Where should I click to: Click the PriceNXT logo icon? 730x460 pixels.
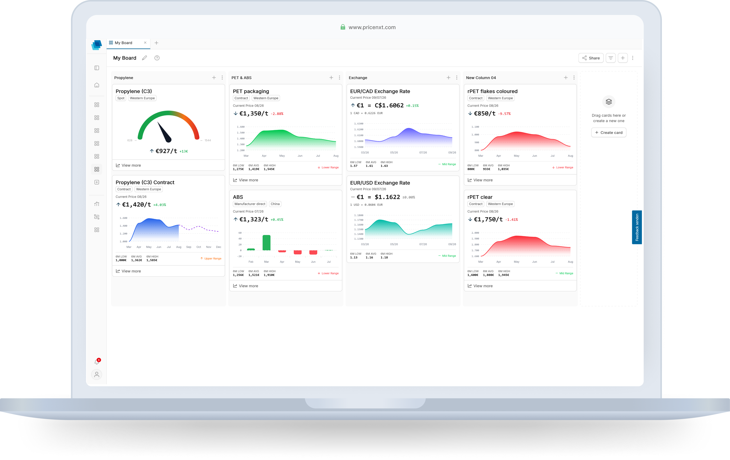tap(97, 45)
